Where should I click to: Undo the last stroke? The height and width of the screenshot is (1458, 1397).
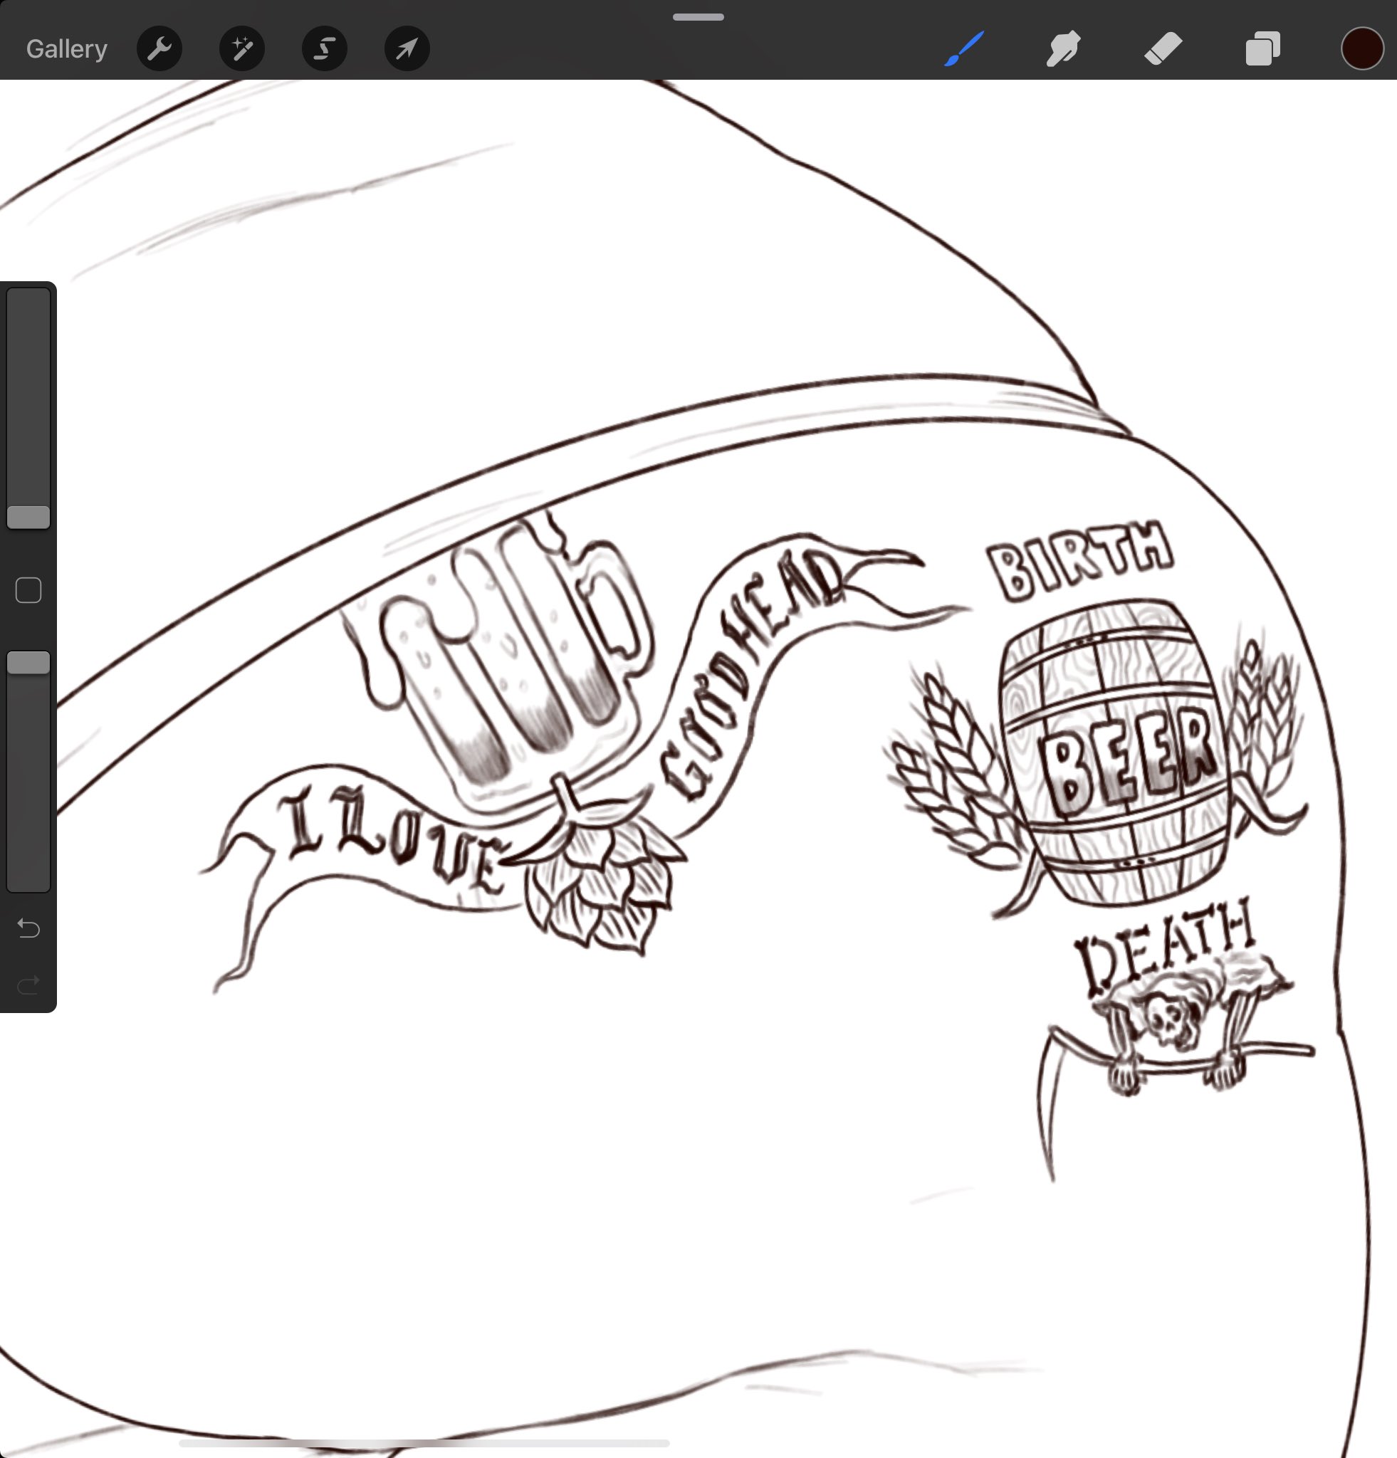point(28,928)
